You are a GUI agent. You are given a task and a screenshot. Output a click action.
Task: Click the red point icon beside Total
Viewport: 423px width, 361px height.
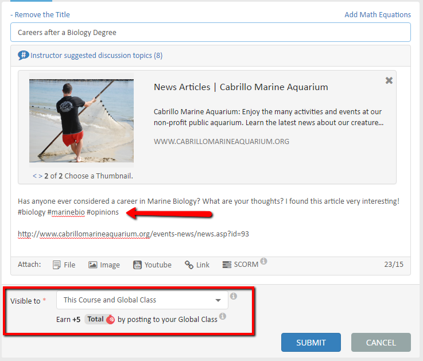110,320
